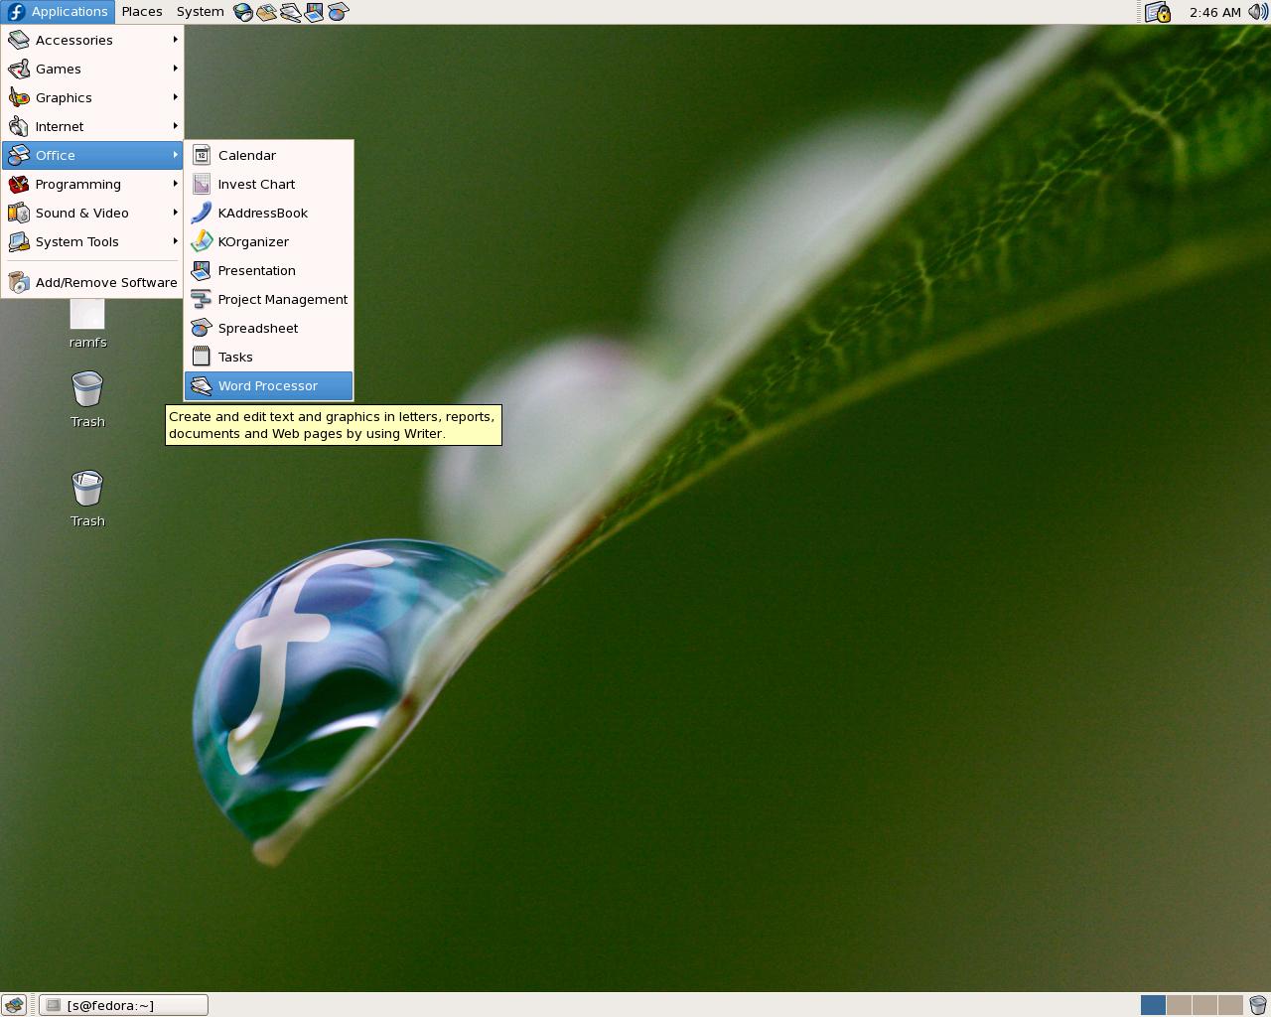This screenshot has height=1017, width=1271.
Task: Click Add/Remove Software in Applications menu
Action: [92, 282]
